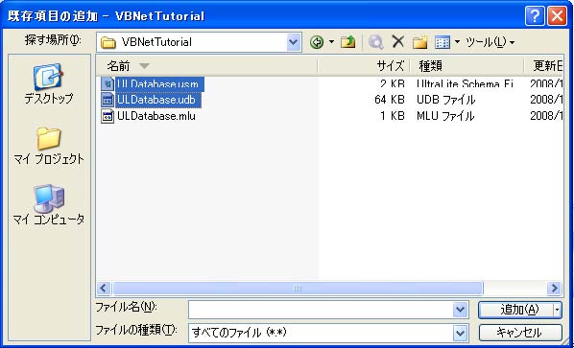Open the 追加 button split arrow
The height and width of the screenshot is (348, 574).
(557, 310)
